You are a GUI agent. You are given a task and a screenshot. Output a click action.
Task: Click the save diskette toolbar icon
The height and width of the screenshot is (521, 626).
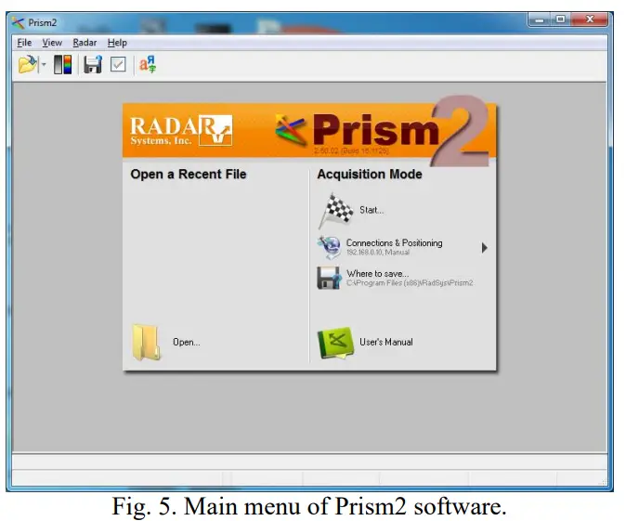pyautogui.click(x=93, y=64)
